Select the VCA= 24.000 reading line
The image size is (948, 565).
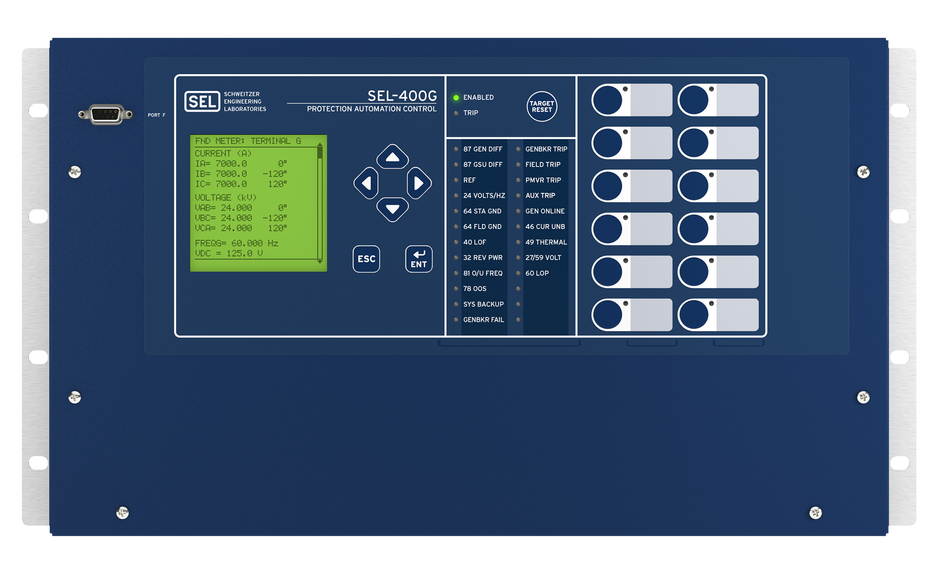click(x=241, y=228)
